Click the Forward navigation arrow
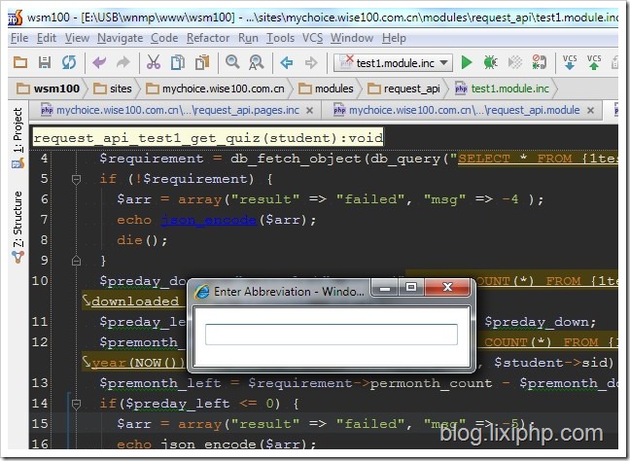This screenshot has height=461, width=630. click(310, 62)
